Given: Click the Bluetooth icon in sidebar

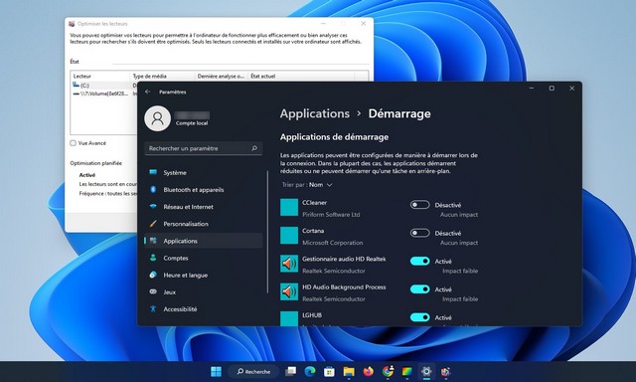Looking at the screenshot, I should tap(153, 189).
